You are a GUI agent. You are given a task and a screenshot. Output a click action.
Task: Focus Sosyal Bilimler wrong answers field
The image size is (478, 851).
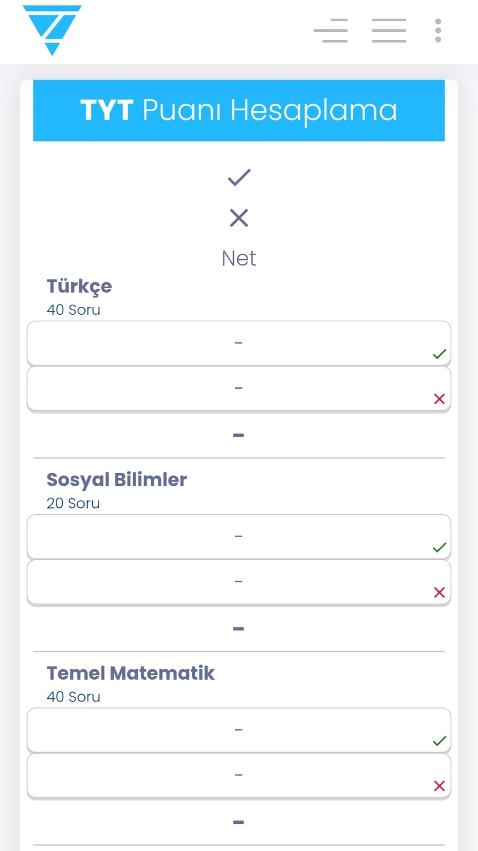(x=239, y=582)
